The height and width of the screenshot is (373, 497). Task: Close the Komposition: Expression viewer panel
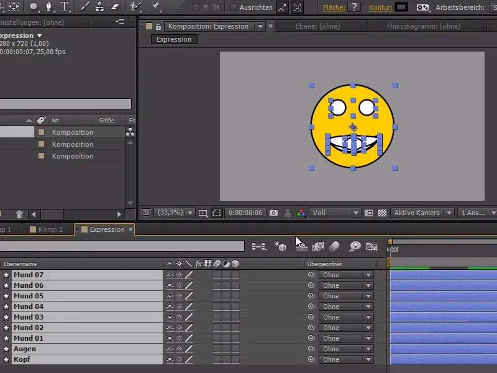[270, 26]
